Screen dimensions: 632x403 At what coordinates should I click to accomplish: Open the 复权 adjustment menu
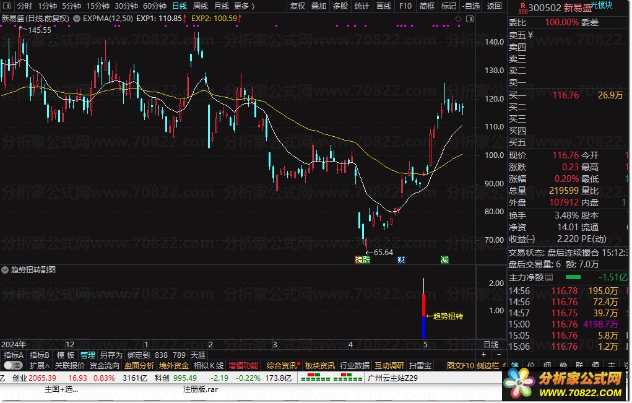[x=298, y=6]
